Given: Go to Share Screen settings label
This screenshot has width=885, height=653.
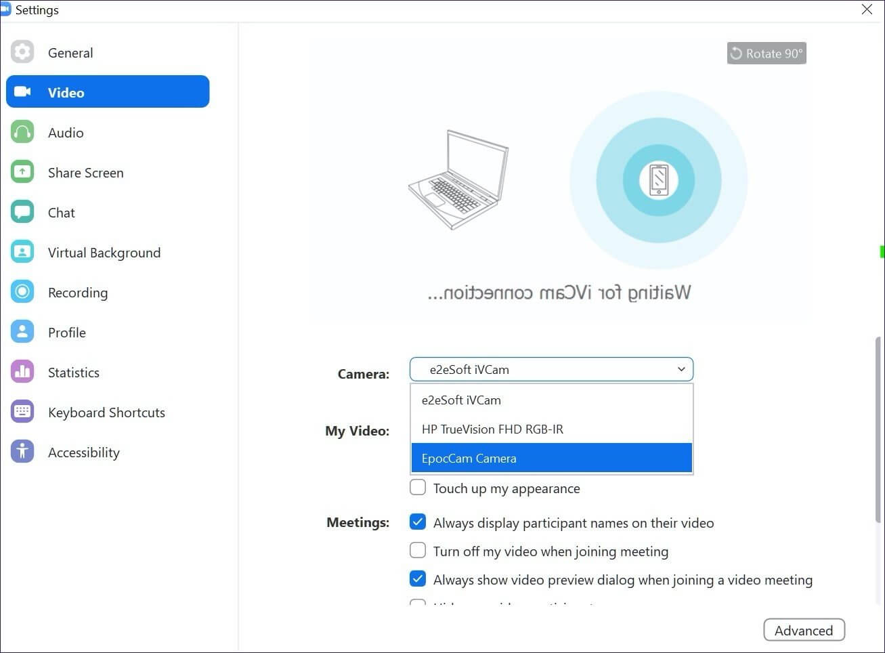Looking at the screenshot, I should click(86, 173).
